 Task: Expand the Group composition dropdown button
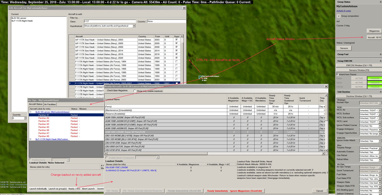click(338, 16)
